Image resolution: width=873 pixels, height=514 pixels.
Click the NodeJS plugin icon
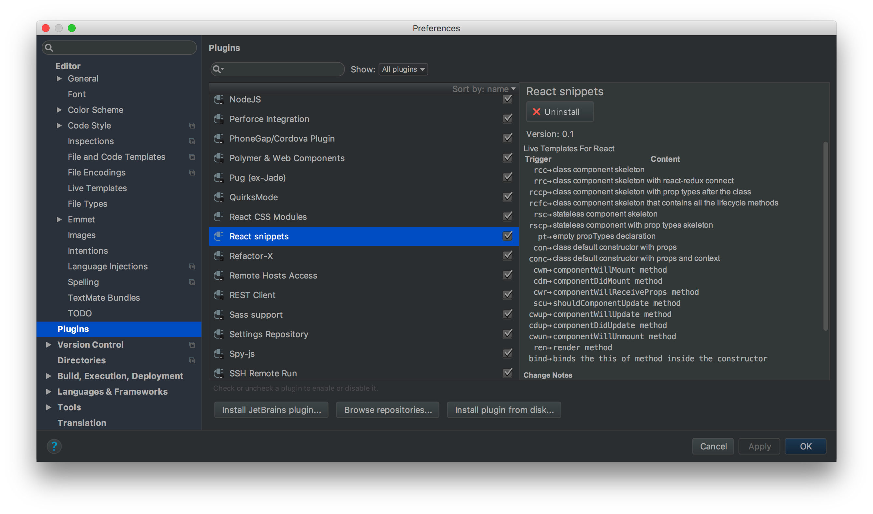click(218, 99)
